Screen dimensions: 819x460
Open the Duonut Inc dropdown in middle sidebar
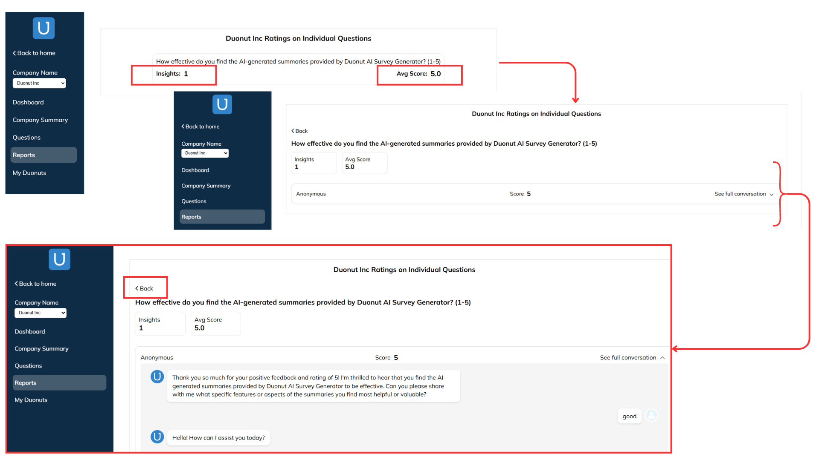point(205,153)
